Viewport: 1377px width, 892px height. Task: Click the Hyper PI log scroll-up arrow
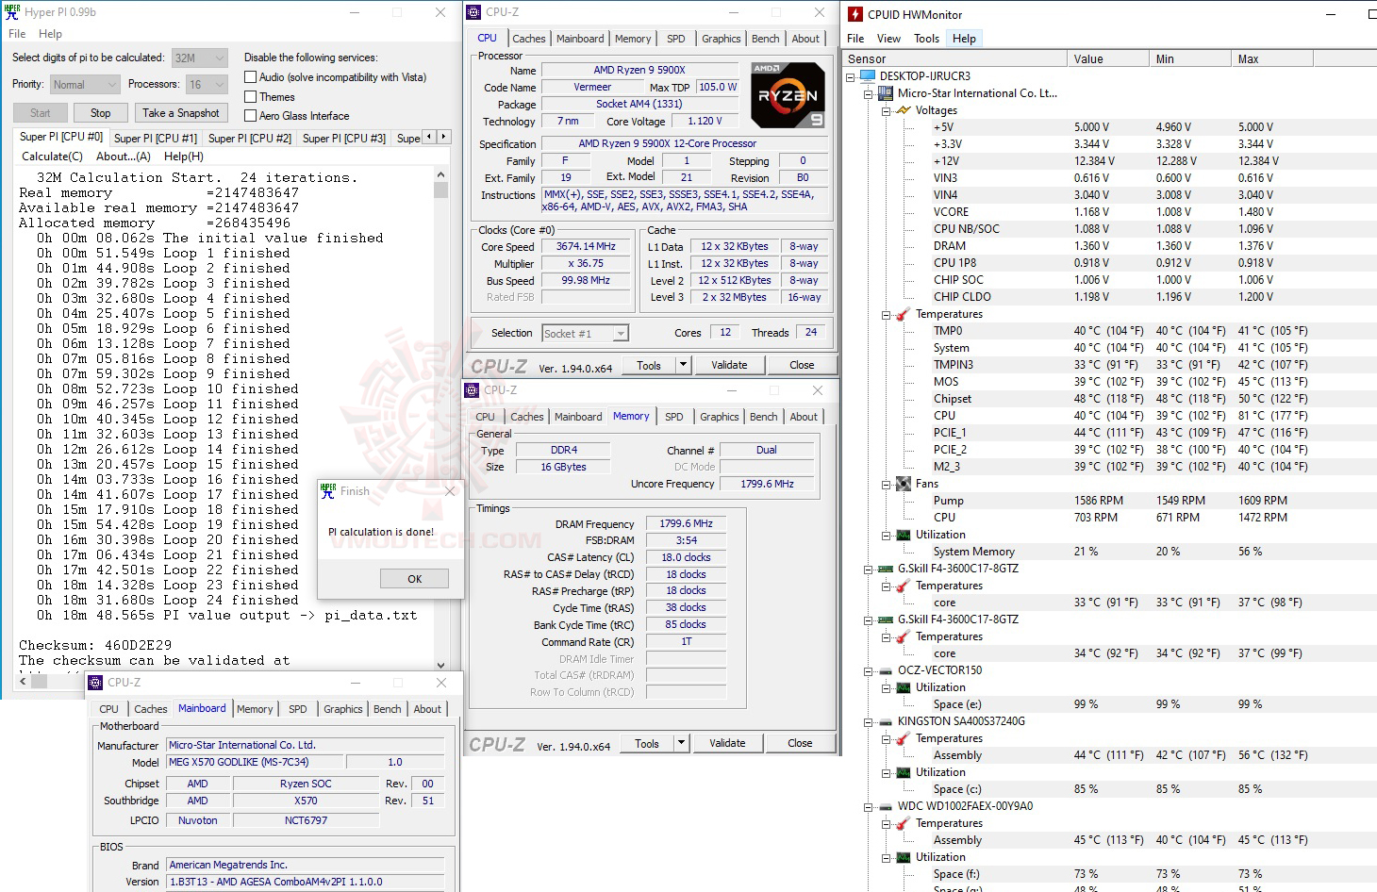[x=440, y=174]
